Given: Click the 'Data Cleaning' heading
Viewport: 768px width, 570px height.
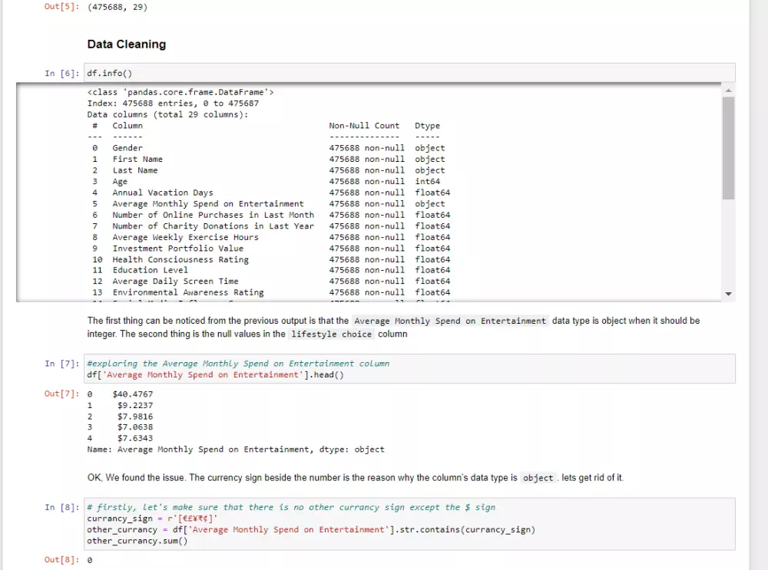Looking at the screenshot, I should coord(127,44).
